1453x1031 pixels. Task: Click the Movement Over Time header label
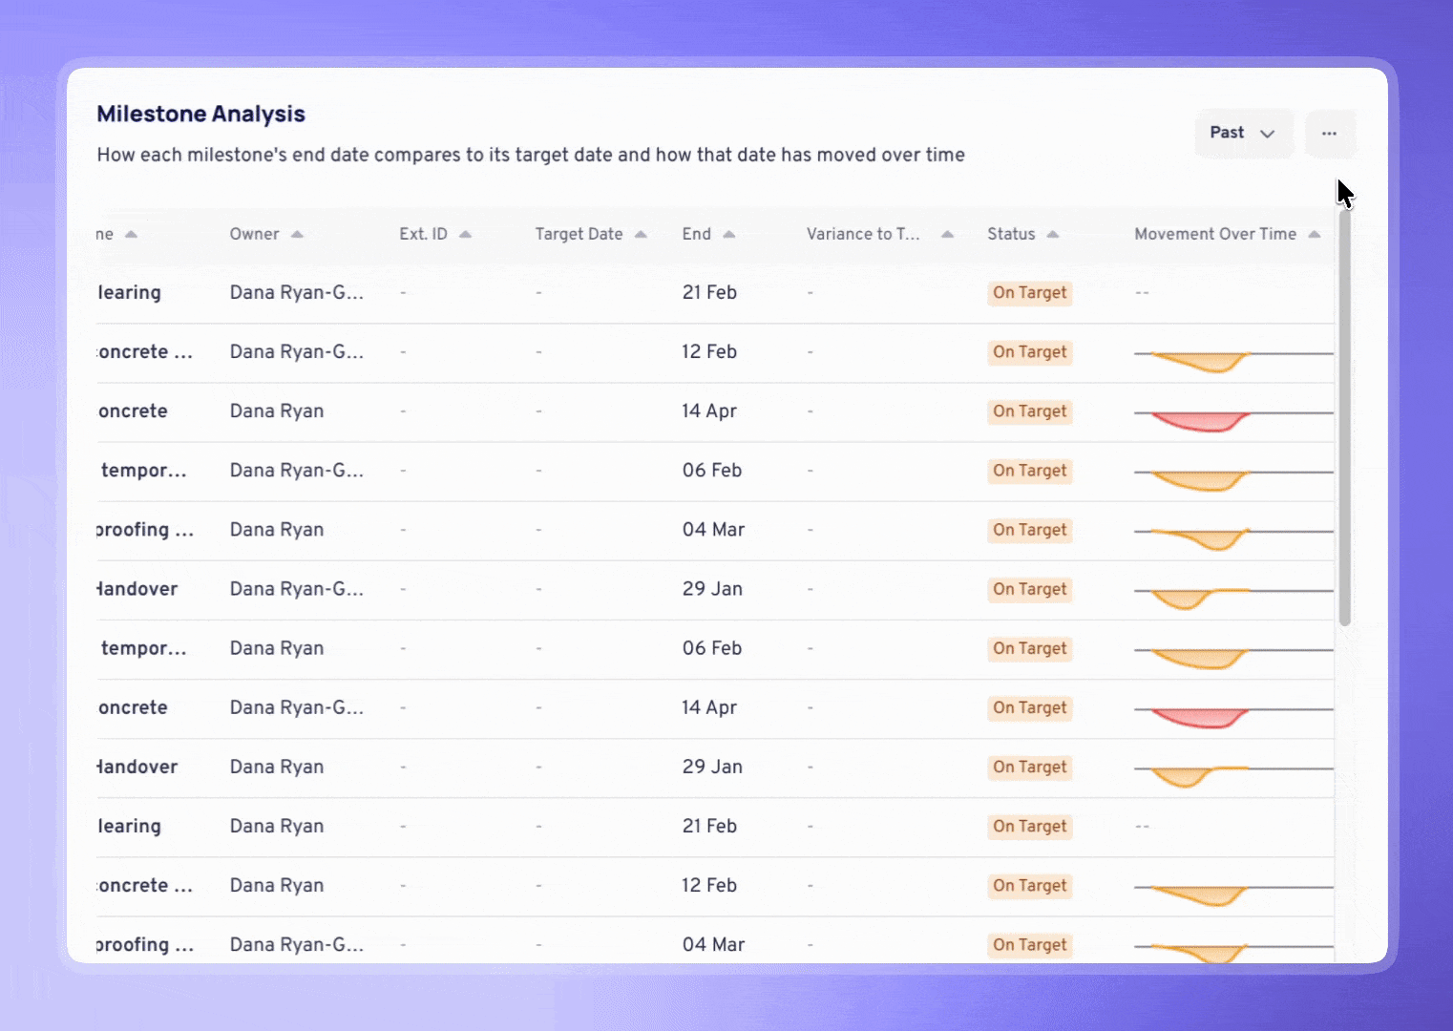(x=1215, y=234)
